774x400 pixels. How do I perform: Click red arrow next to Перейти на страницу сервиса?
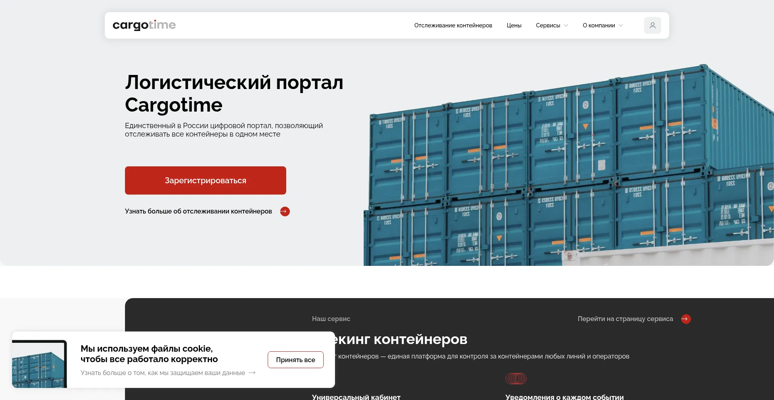(x=686, y=319)
